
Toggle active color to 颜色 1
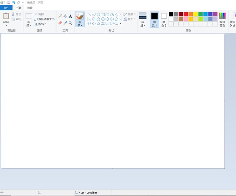coord(154,20)
